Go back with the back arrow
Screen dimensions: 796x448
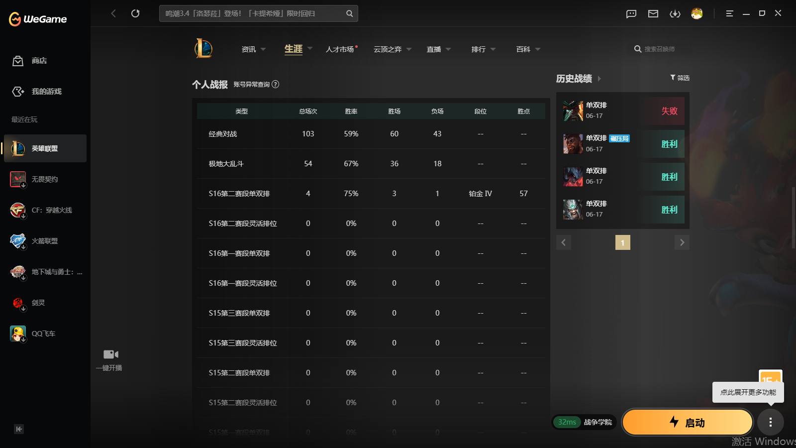click(113, 13)
